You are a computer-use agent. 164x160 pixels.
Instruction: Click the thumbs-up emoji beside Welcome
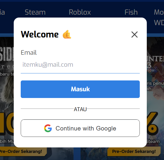click(67, 35)
